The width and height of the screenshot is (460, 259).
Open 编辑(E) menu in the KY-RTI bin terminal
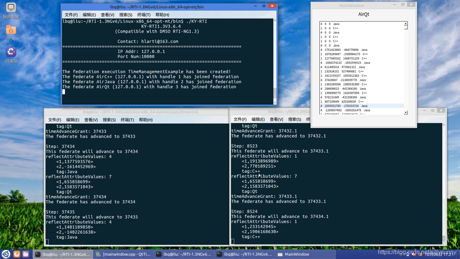click(x=89, y=15)
